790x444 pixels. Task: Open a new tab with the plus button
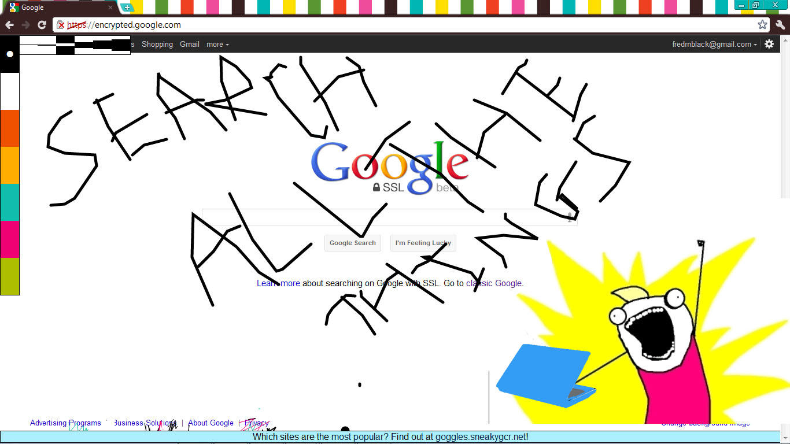126,8
